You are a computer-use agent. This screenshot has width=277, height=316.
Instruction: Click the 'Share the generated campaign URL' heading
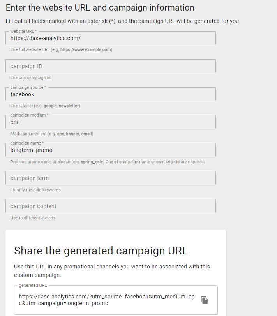point(101,251)
